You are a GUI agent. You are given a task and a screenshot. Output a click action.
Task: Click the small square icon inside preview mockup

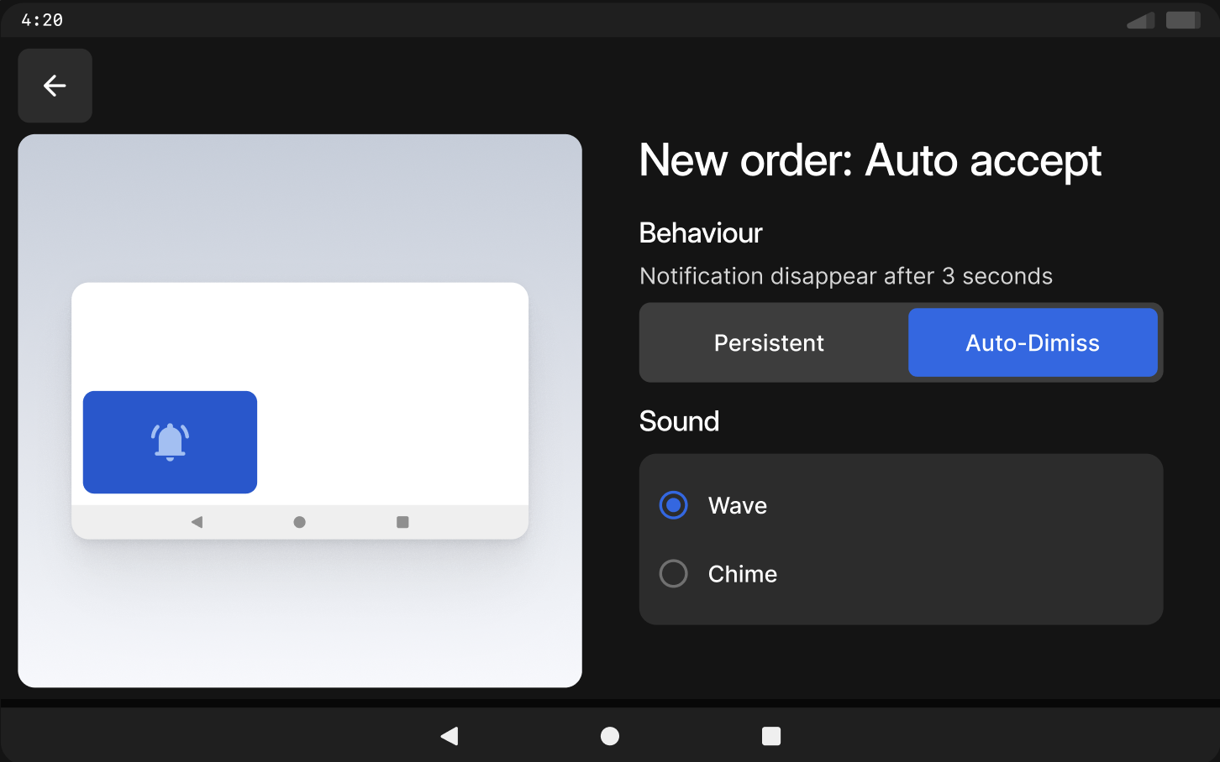(x=402, y=522)
